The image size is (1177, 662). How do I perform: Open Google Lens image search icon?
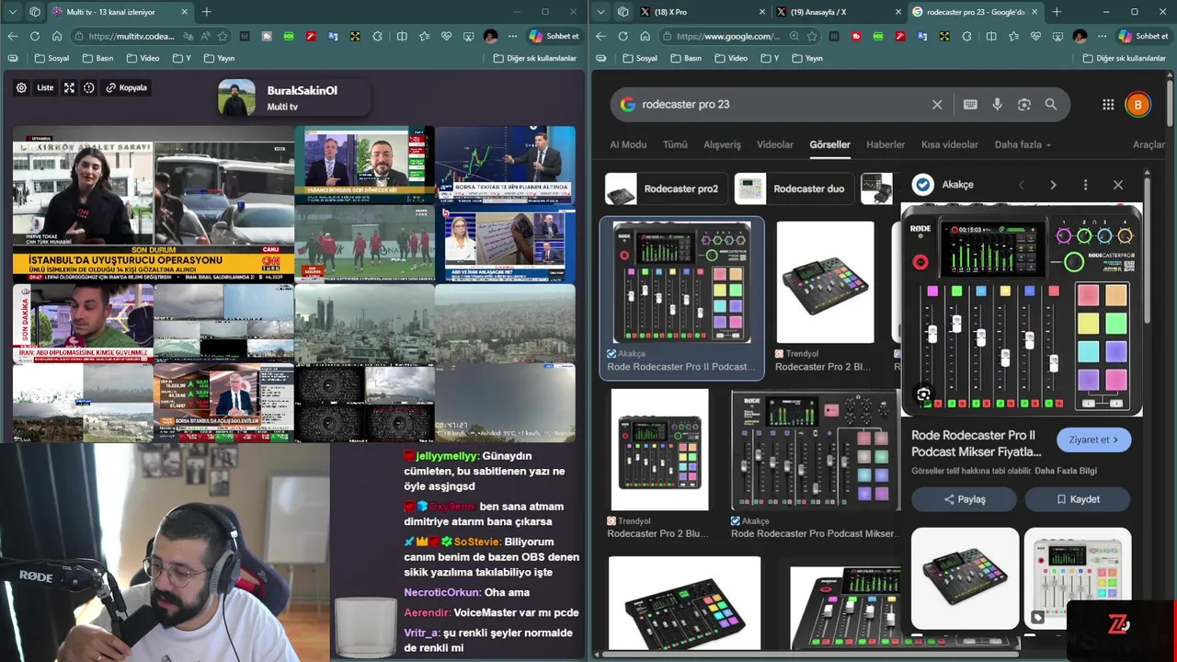pos(1024,105)
